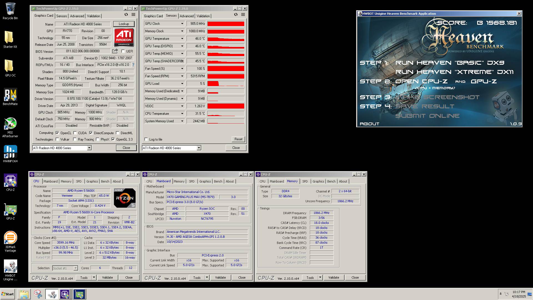
Task: Click the Core Speed value 3599.16 MHz
Action: (x=66, y=243)
